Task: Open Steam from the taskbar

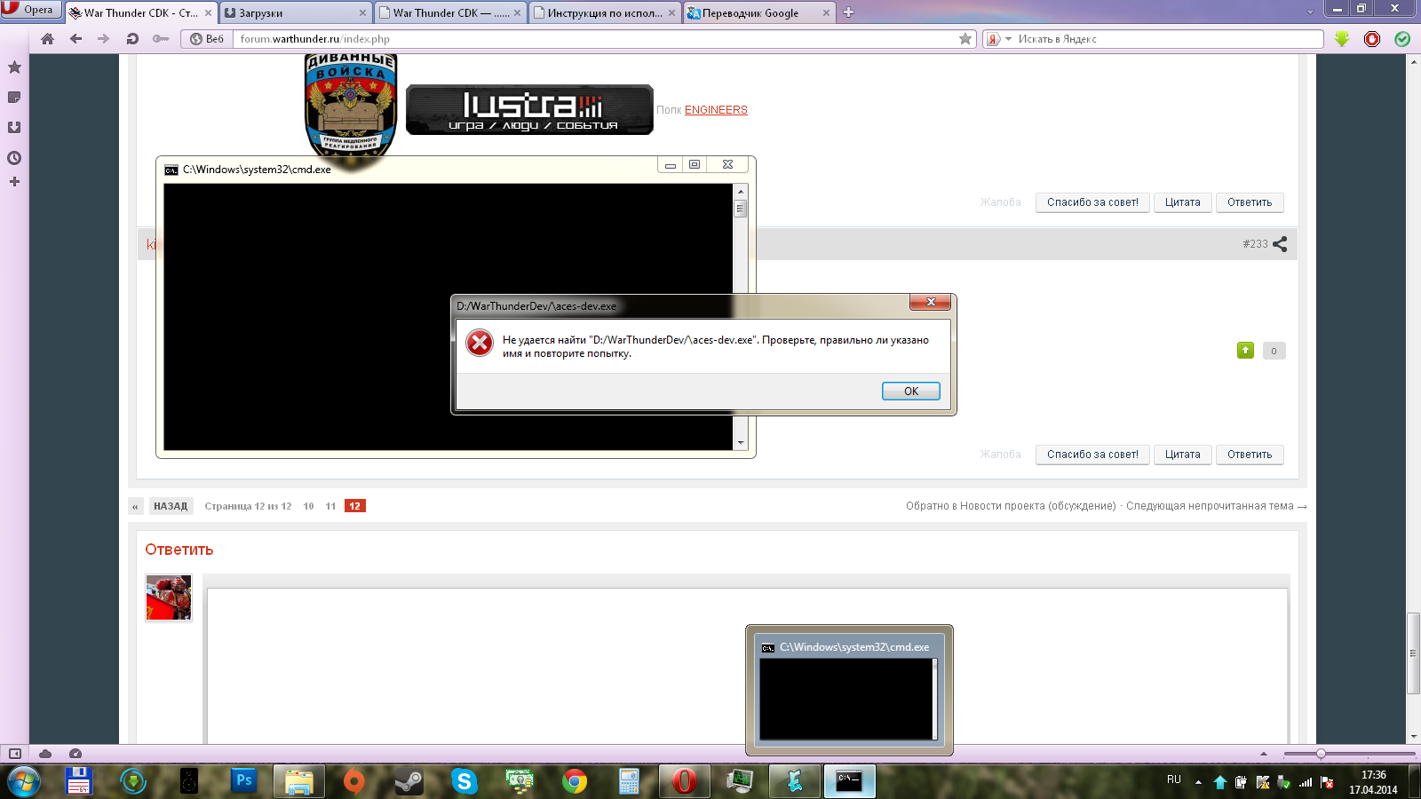Action: (409, 781)
